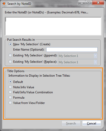Click the resize grip in dialog corner

click(x=103, y=128)
